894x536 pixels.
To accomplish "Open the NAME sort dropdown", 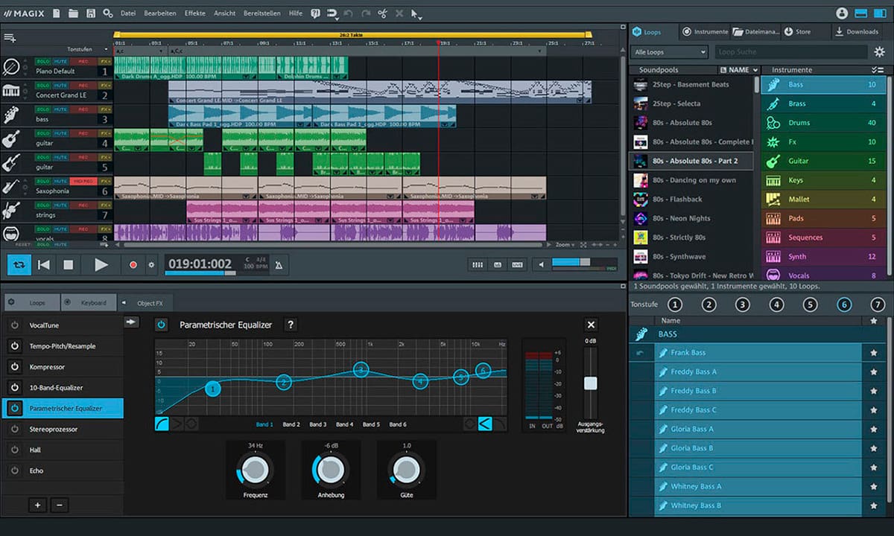I will (x=739, y=70).
